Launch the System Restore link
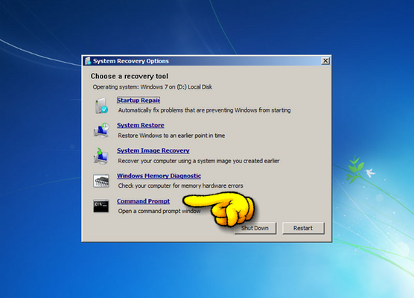Image resolution: width=414 pixels, height=298 pixels. 141,125
